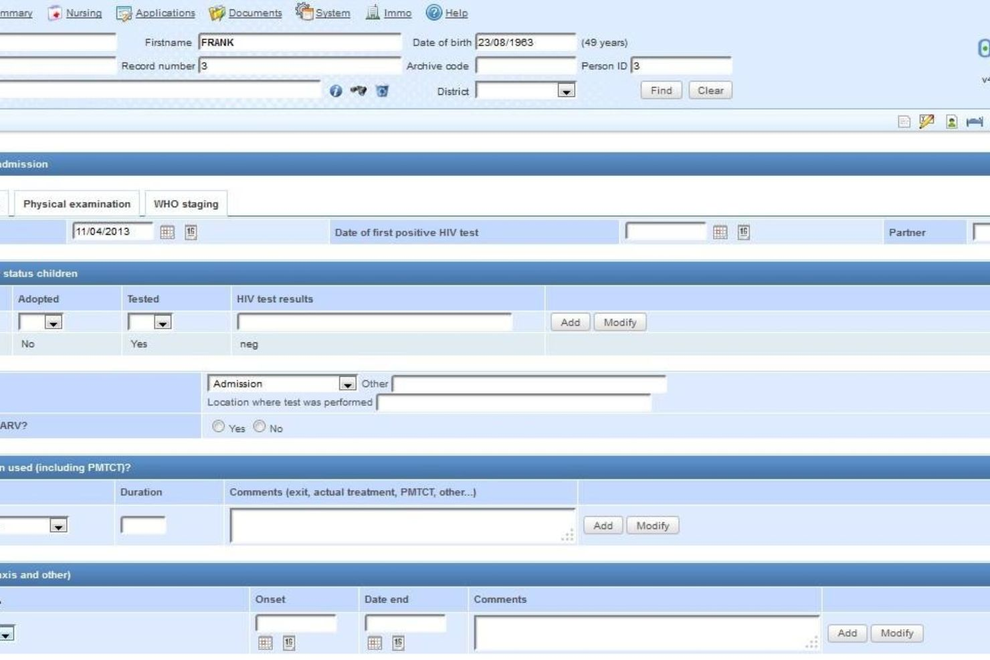Click Modify beside the PMTCT comments box

tap(652, 526)
